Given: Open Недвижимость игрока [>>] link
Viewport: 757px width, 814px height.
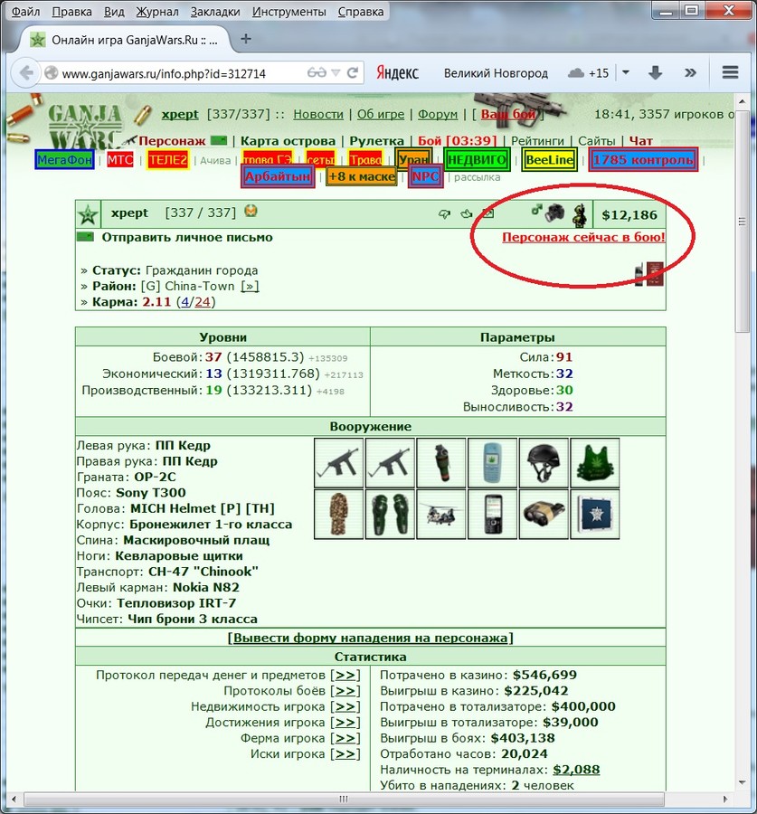Looking at the screenshot, I should tap(345, 706).
